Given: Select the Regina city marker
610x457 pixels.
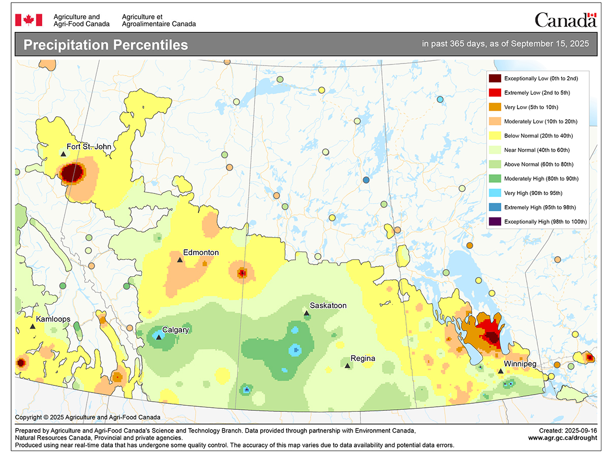Looking at the screenshot, I should [348, 366].
